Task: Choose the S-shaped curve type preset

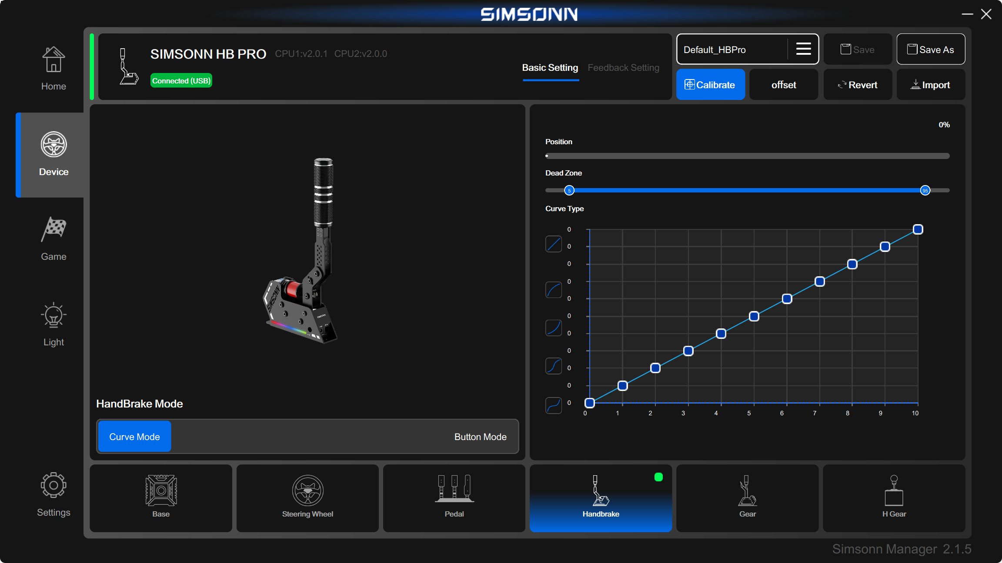Action: click(554, 366)
